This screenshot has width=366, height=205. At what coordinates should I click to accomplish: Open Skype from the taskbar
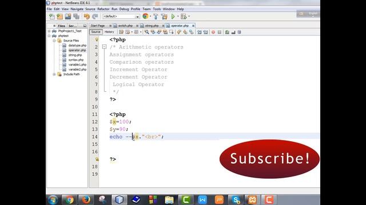tap(236, 200)
